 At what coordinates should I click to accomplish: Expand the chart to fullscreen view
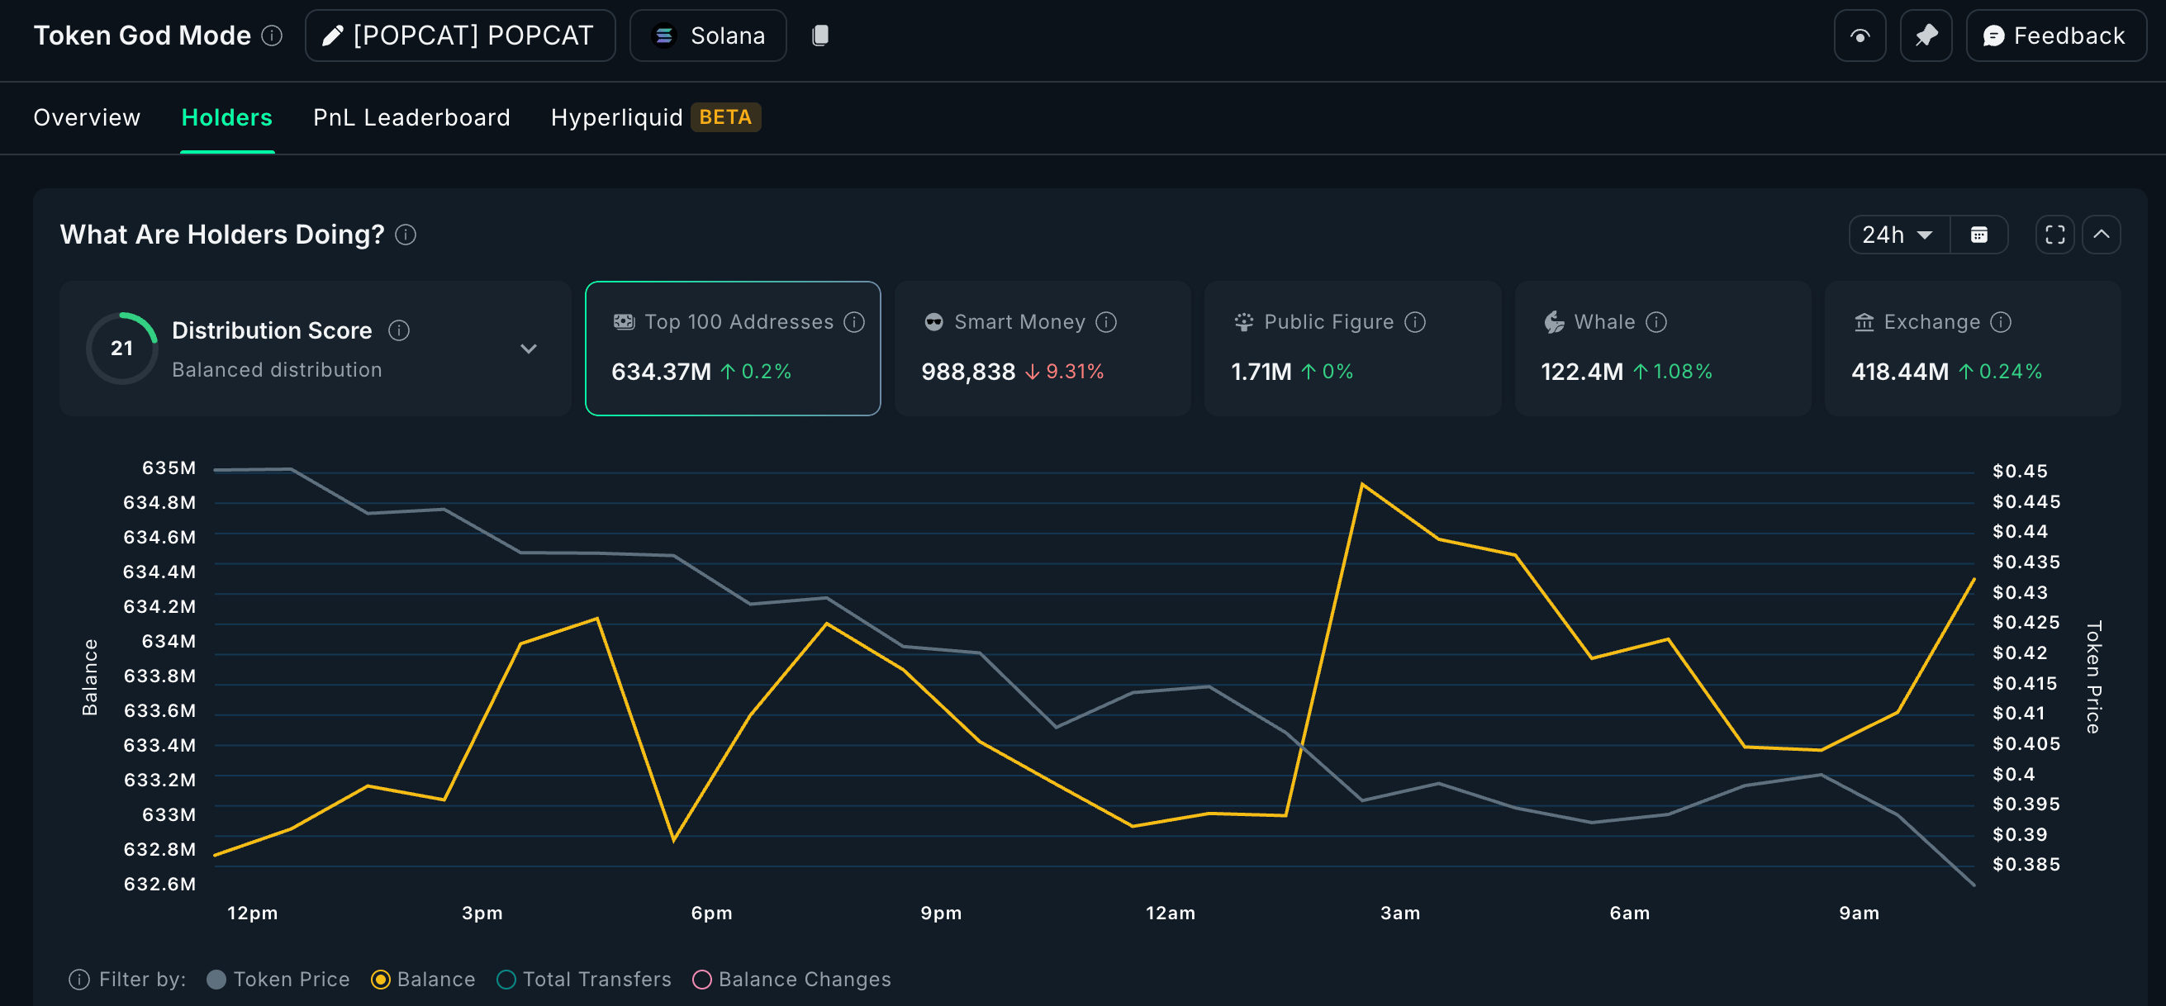coord(2054,235)
